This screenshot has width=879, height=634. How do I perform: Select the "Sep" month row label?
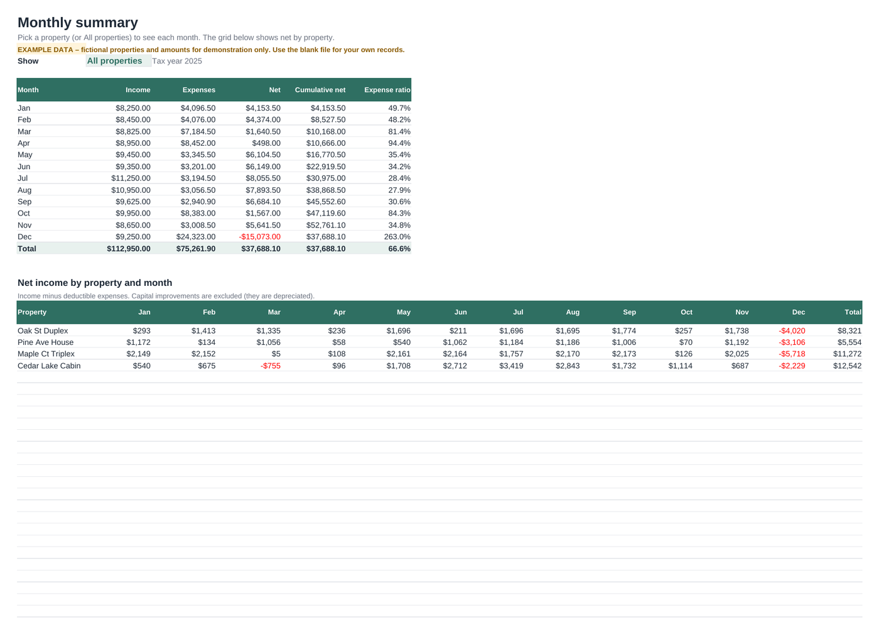click(x=24, y=202)
